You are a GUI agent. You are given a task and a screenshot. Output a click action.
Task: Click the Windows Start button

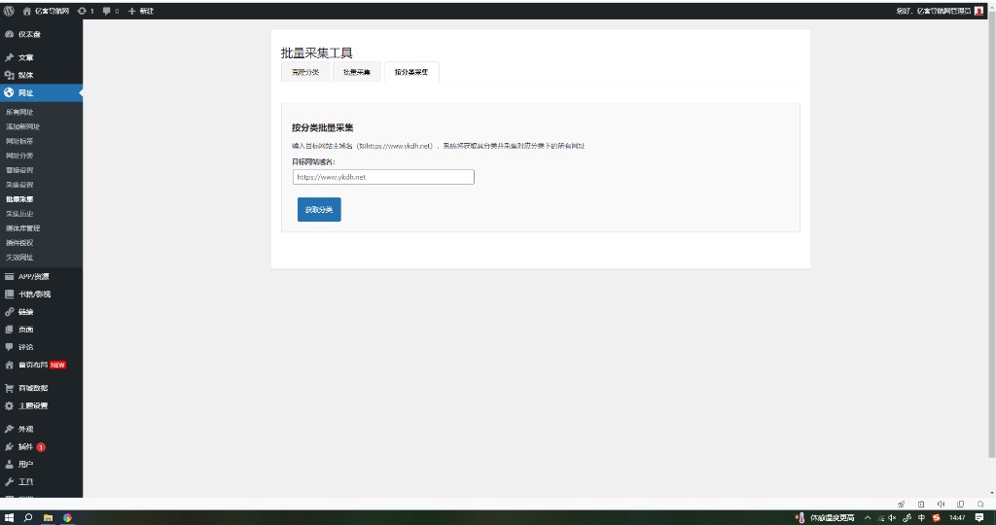(9, 517)
